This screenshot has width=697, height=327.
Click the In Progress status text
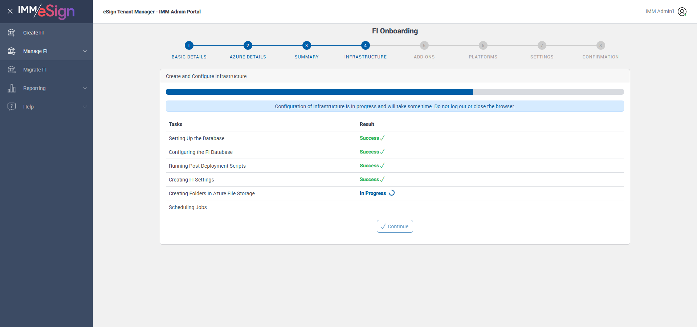(373, 193)
